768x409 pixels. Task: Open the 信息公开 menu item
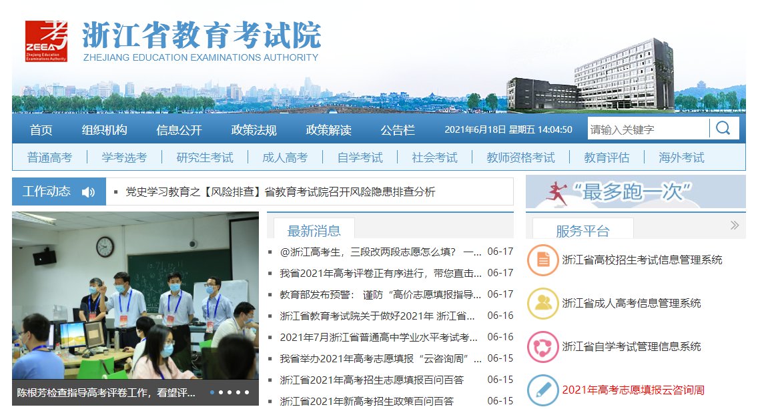[x=179, y=130]
